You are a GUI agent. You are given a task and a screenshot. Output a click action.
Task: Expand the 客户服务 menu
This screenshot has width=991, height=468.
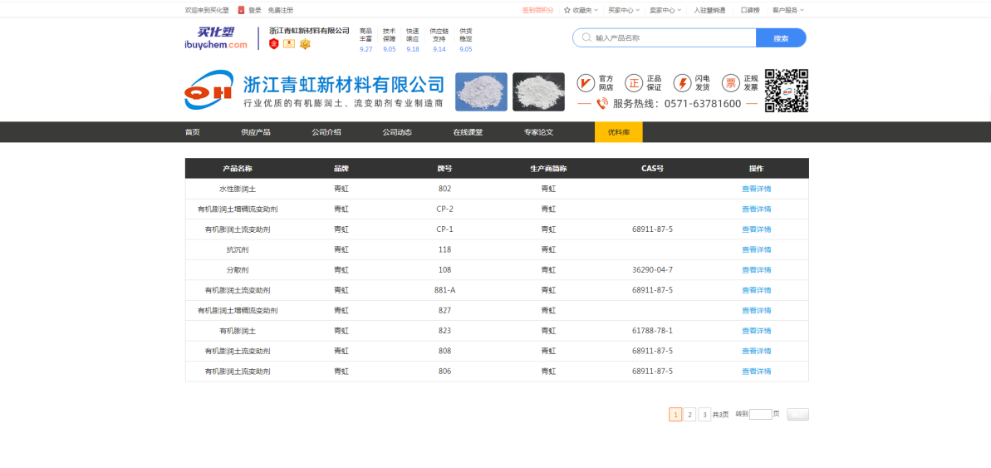tap(788, 10)
